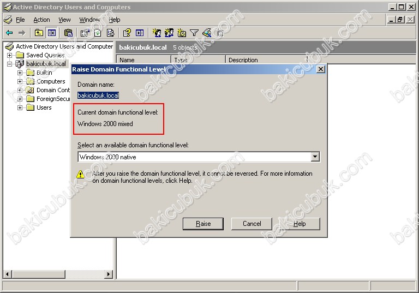
Task: Close the Raise Domain Functional Level dialog
Action: click(x=321, y=69)
